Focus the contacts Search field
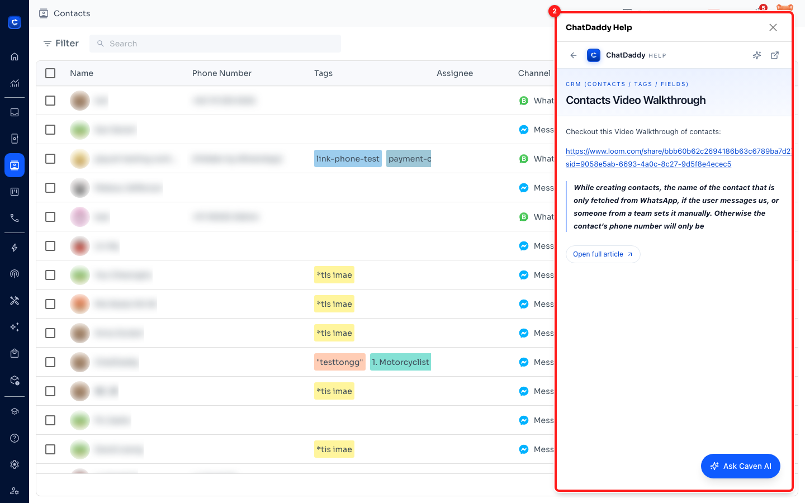This screenshot has width=805, height=503. [215, 44]
